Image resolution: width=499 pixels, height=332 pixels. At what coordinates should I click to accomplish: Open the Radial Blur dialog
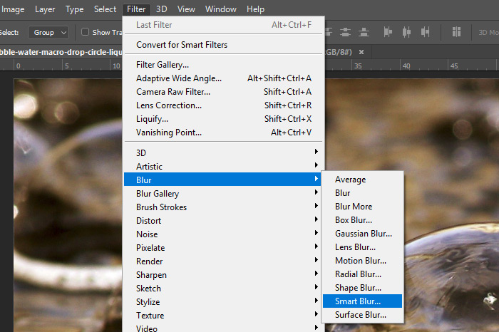(x=362, y=274)
